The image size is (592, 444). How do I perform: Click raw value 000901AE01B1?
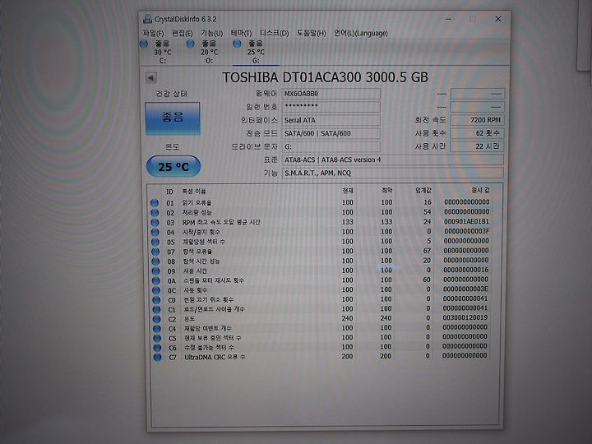(x=467, y=222)
